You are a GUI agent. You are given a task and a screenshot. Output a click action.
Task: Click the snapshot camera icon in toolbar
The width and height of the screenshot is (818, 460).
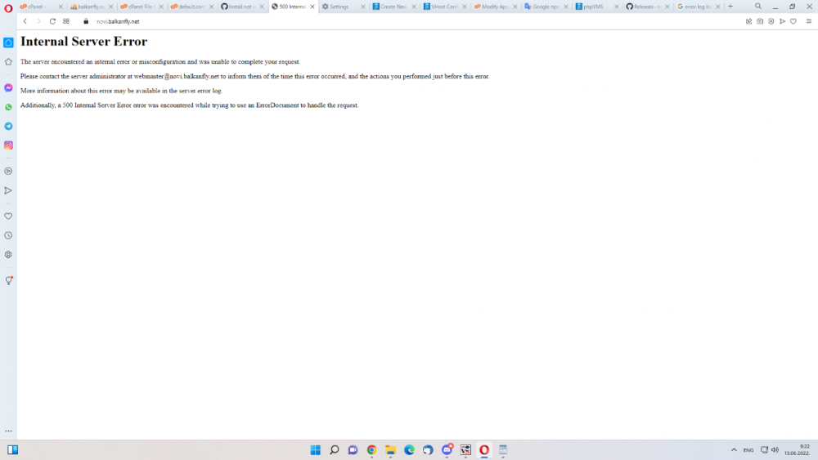tap(760, 21)
